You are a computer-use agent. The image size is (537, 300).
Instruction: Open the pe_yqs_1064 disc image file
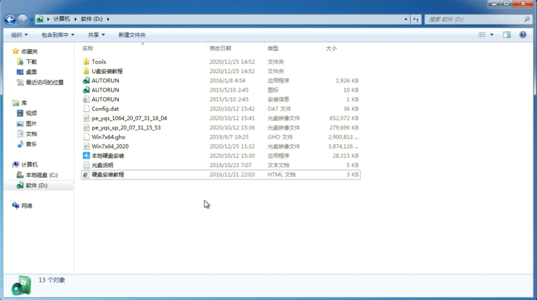click(x=129, y=118)
